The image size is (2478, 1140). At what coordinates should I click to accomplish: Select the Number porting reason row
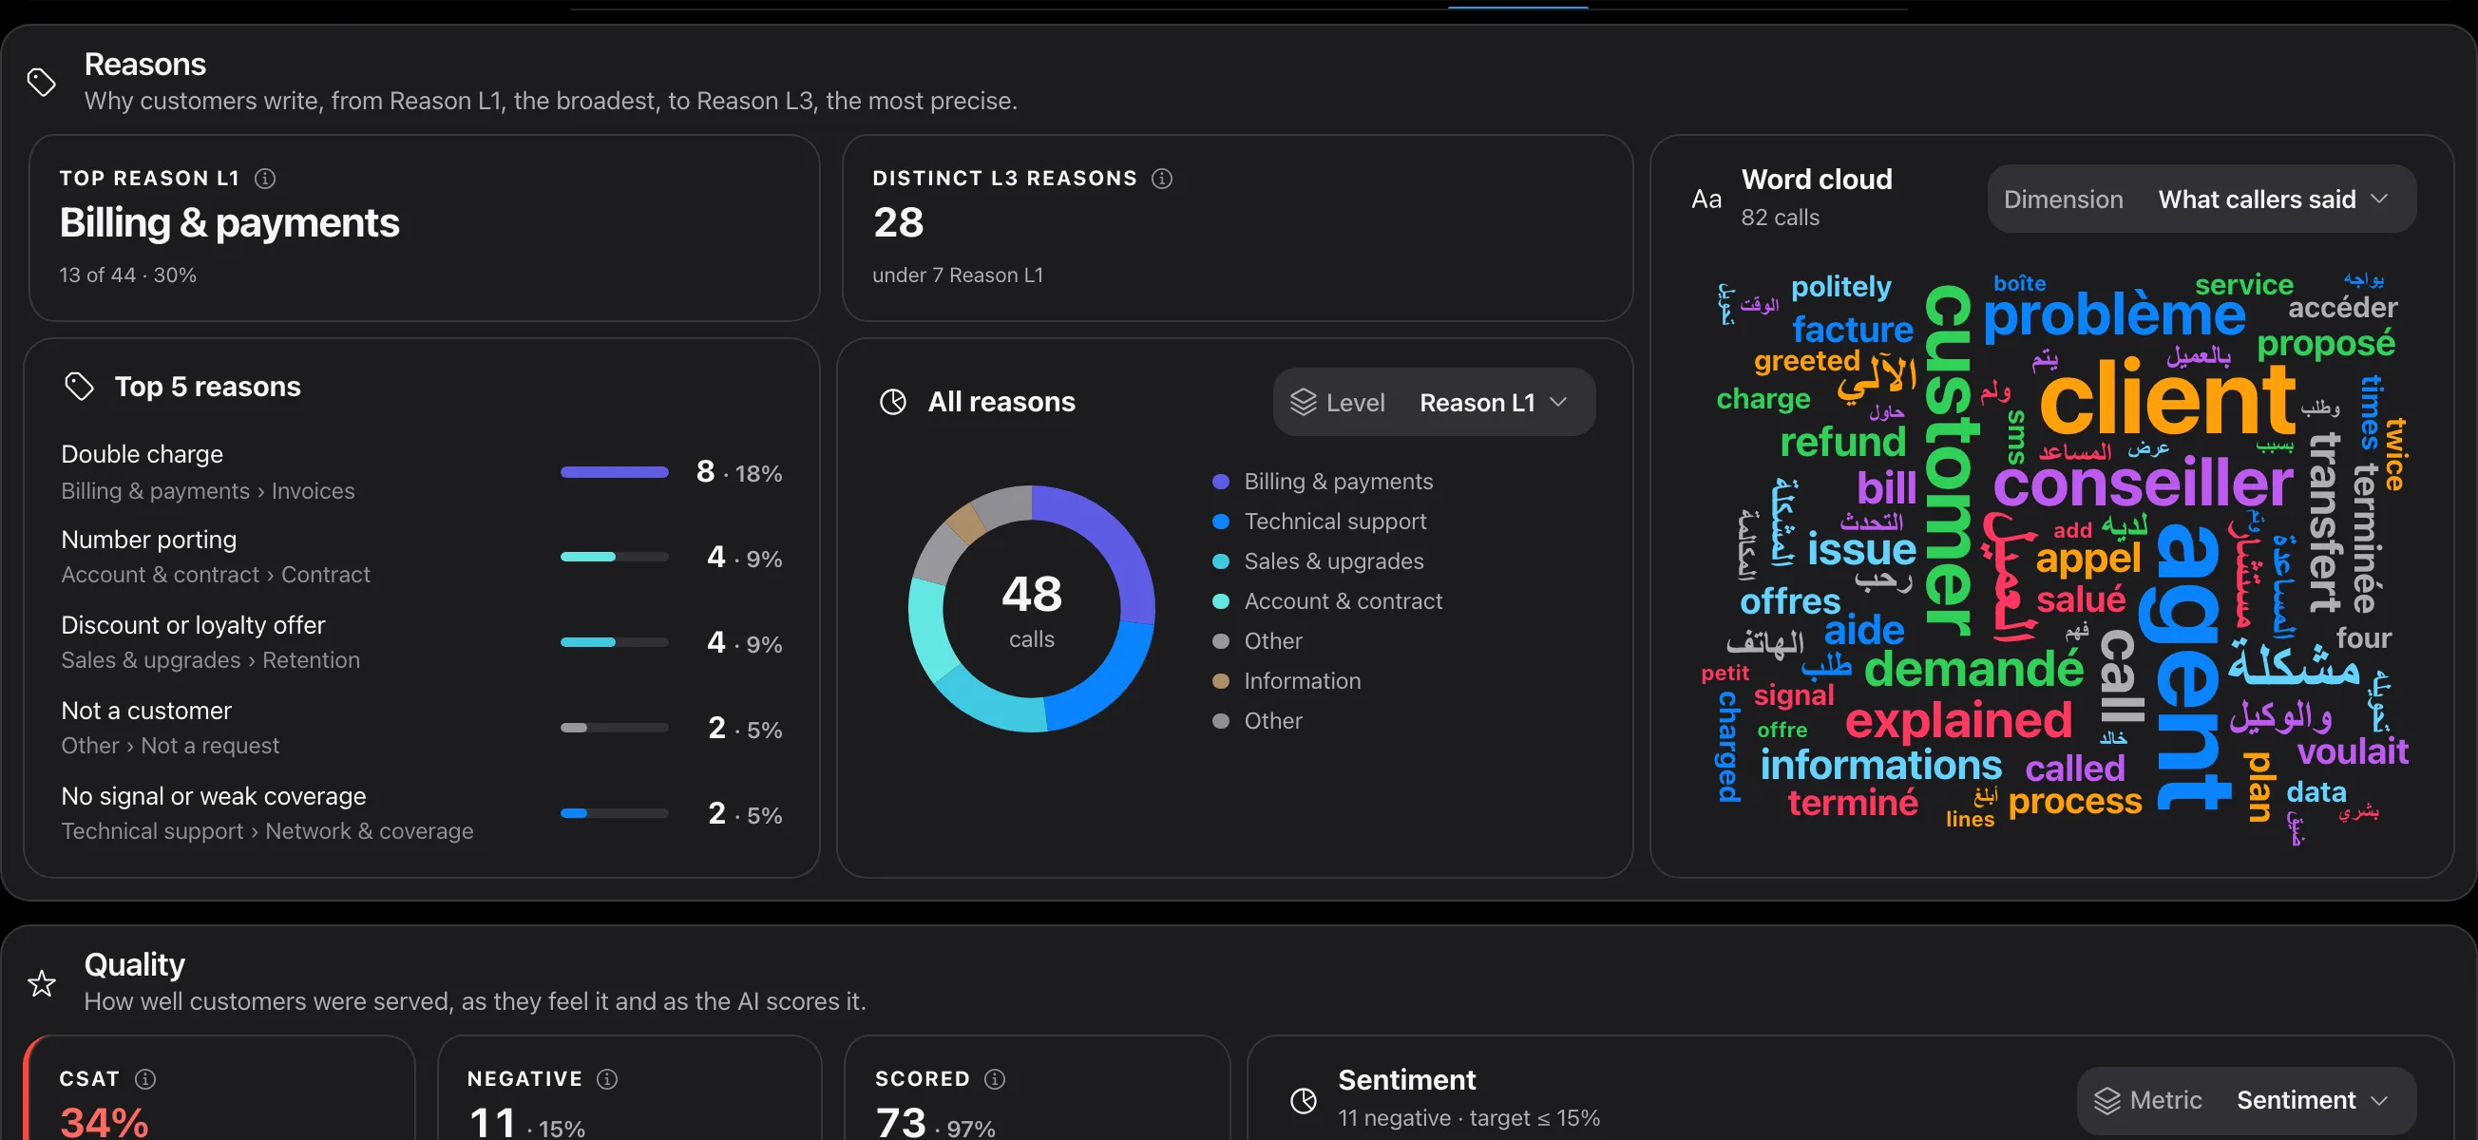point(421,557)
